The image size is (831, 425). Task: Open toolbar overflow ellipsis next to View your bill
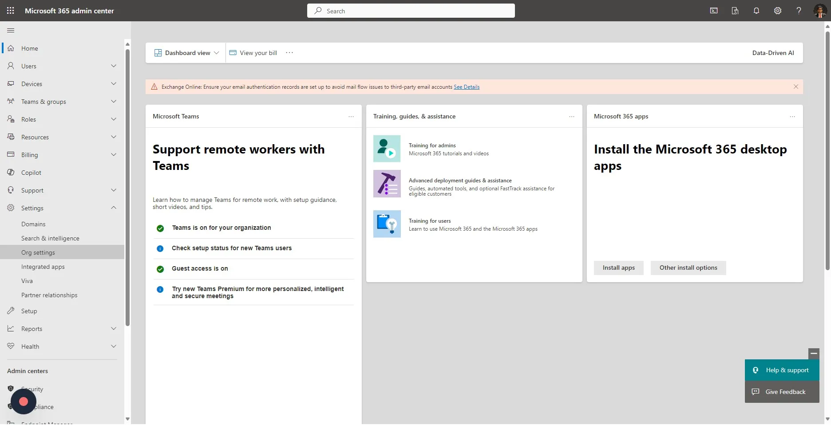click(289, 52)
